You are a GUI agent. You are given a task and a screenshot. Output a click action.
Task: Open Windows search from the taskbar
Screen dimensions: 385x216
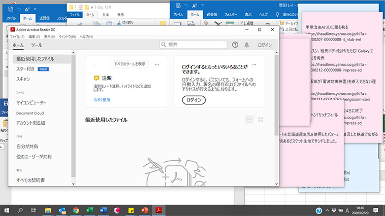tap(20, 210)
